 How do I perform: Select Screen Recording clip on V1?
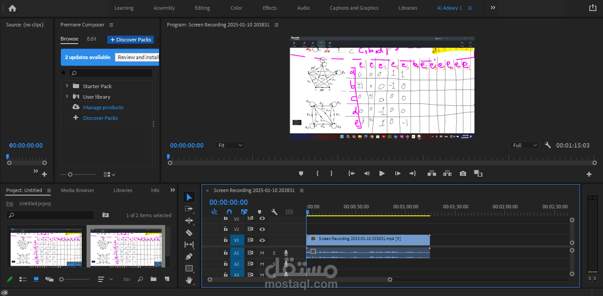pyautogui.click(x=368, y=240)
